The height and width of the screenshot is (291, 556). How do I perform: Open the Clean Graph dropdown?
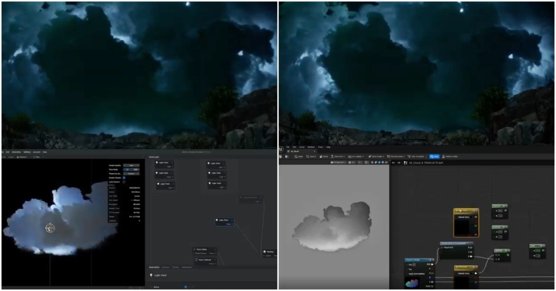pos(376,157)
